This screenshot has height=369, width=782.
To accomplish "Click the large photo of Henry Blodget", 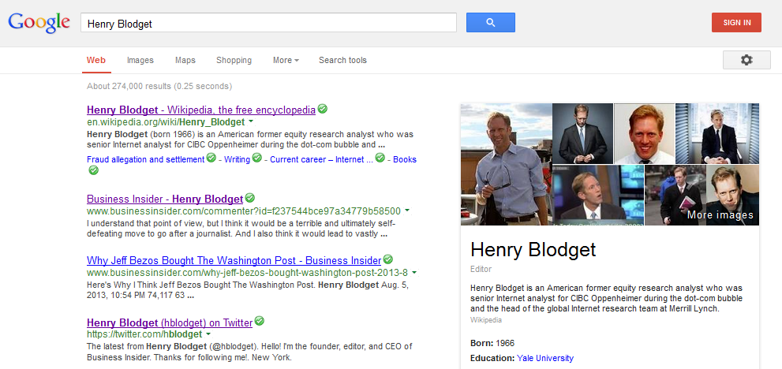I will click(x=505, y=165).
